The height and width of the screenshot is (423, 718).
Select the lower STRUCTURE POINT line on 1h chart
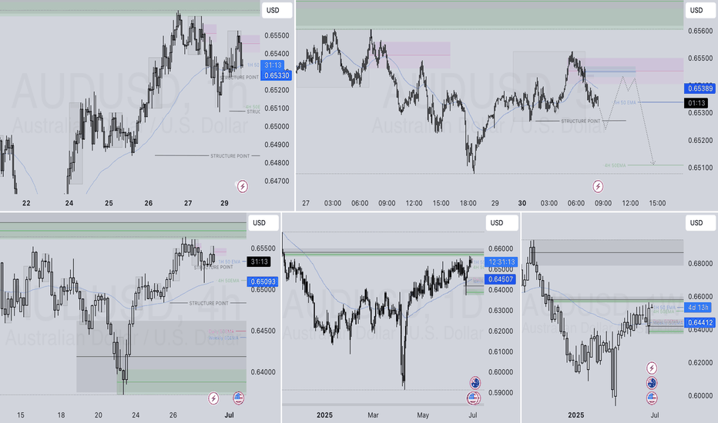click(x=207, y=156)
